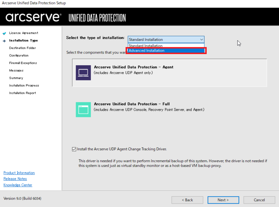
Task: Click the 'This driver is needed' explanation text
Action: [173, 163]
